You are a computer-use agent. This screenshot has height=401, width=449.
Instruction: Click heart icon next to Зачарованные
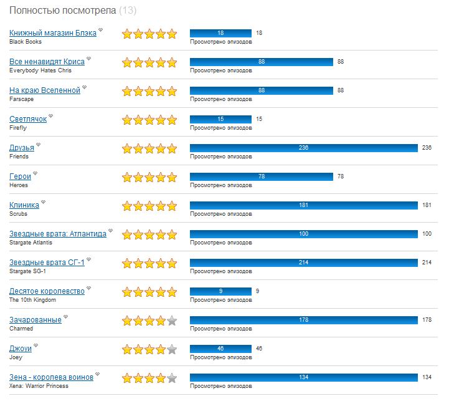[x=66, y=317]
